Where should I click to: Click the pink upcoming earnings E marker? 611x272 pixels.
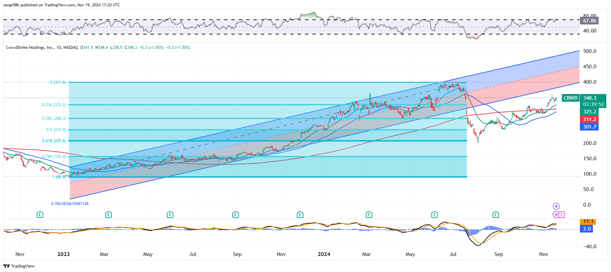coord(562,214)
